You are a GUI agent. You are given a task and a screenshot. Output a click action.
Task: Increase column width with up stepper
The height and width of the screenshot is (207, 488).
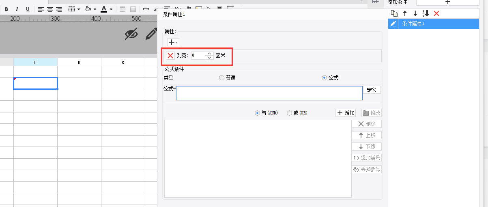coord(209,54)
